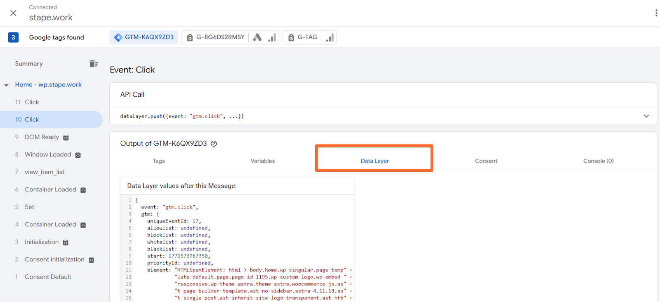Click the 'Event: Click' heading
Image resolution: width=660 pixels, height=302 pixels.
click(132, 70)
